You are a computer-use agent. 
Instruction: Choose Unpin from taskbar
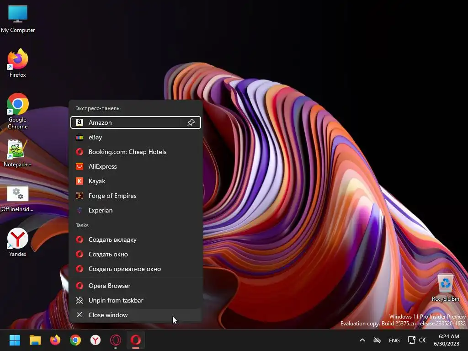(x=135, y=300)
